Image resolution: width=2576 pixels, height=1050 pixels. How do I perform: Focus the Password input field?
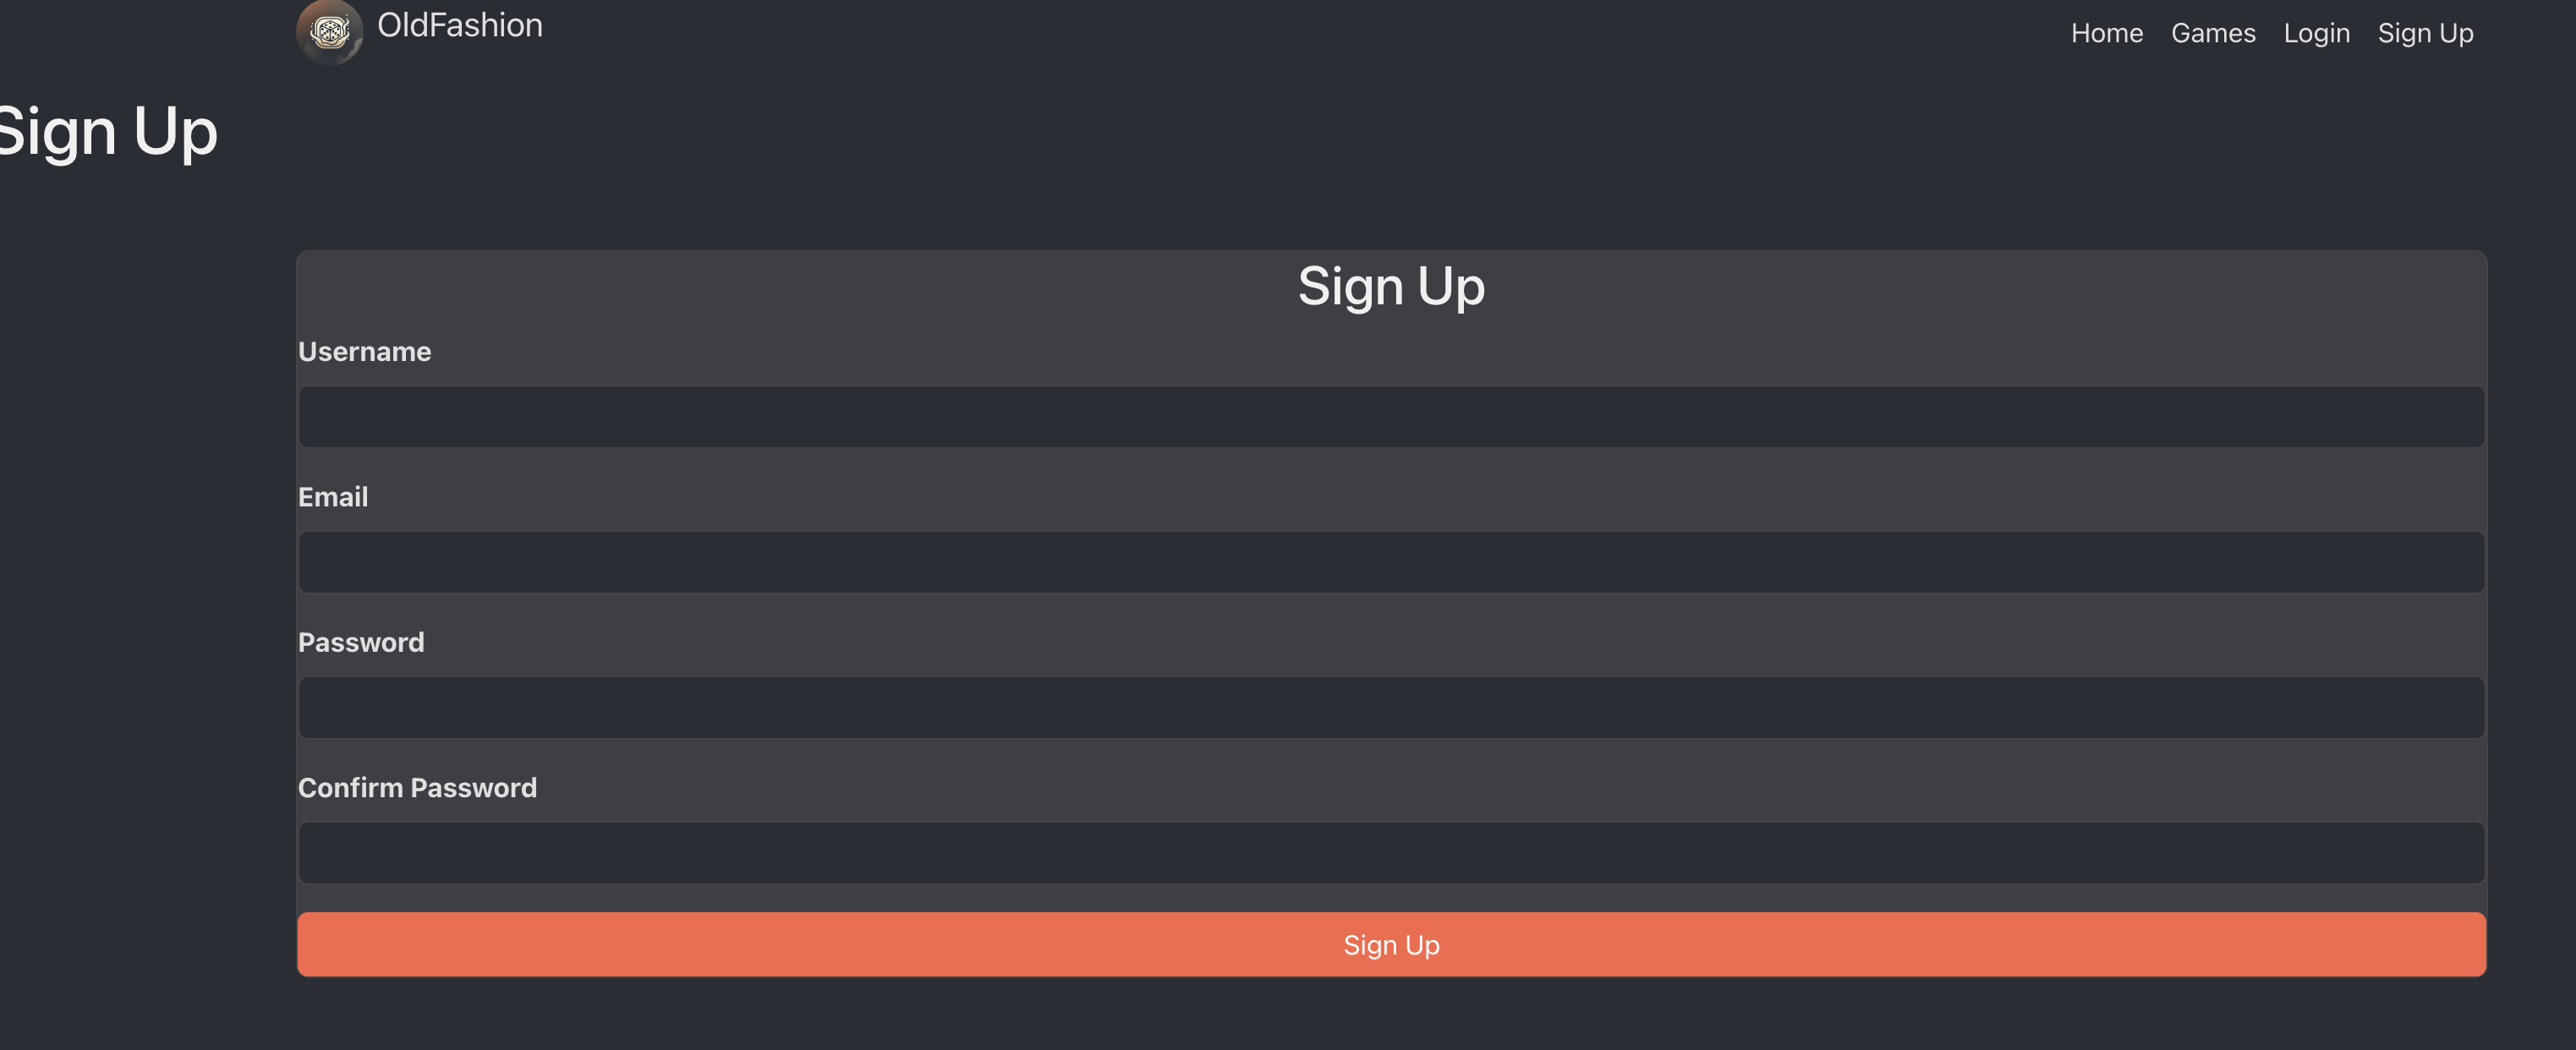pos(1391,708)
